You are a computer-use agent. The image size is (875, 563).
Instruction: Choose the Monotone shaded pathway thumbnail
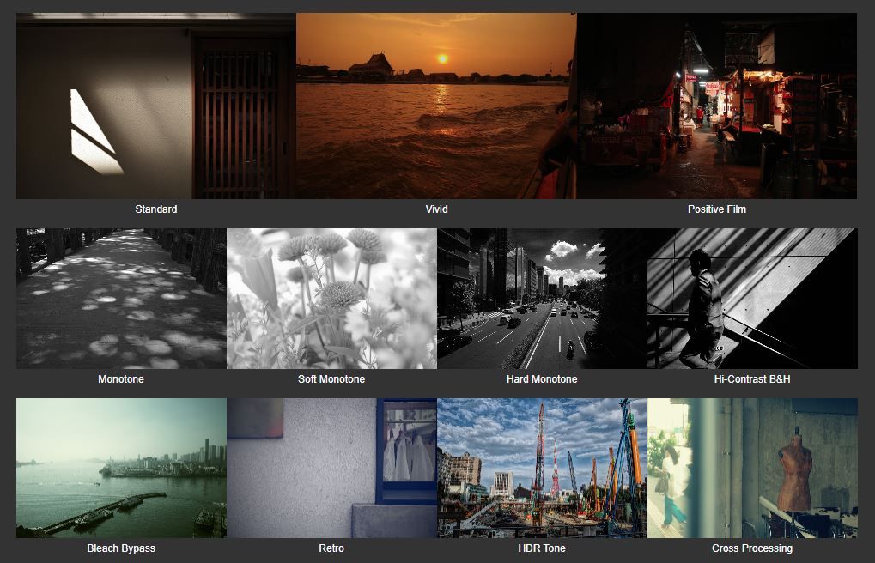point(121,299)
